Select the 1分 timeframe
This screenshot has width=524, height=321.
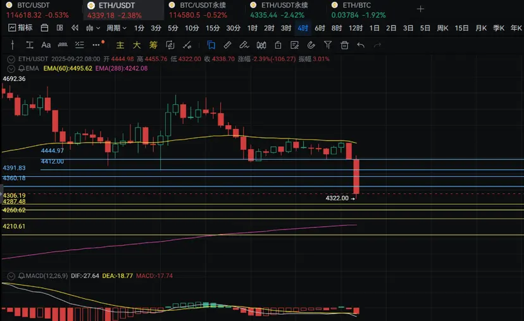[x=139, y=28]
